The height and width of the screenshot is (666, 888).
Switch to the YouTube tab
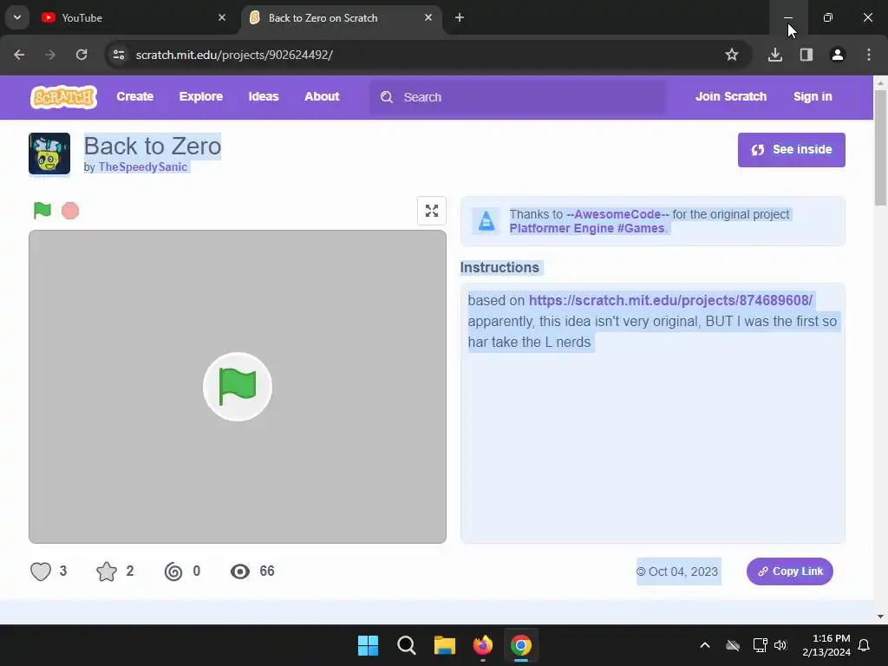(134, 17)
